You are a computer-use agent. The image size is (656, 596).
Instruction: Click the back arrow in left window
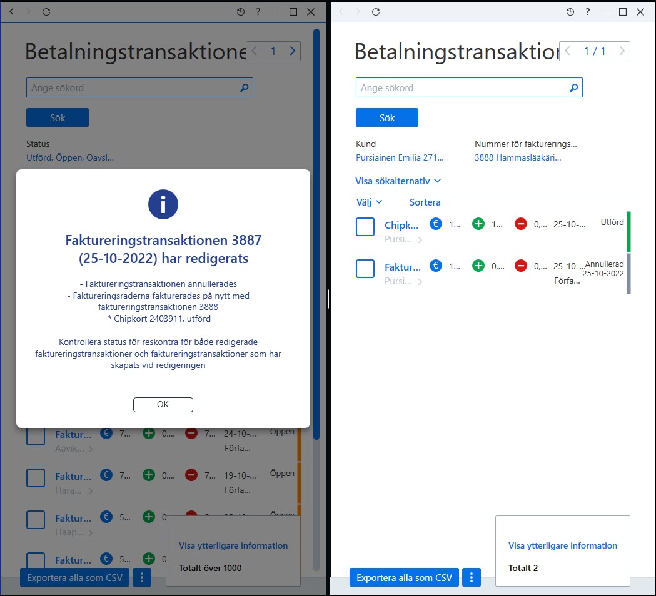(12, 12)
